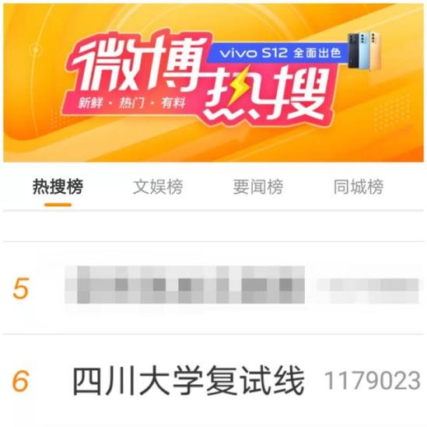
Task: Click the orange rank number 5
Action: [20, 288]
